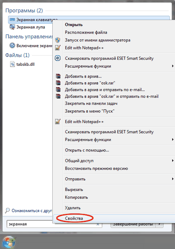175x249 pixels.
Task: Expand the Общий доступ submenu arrow
Action: tap(173, 161)
